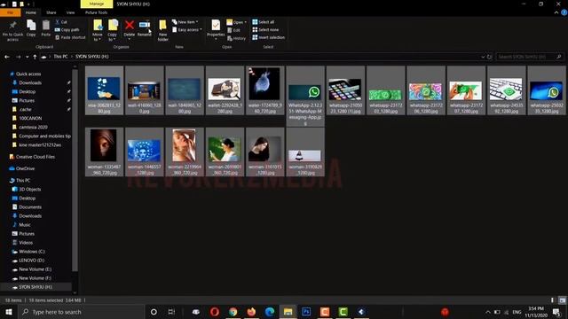Image resolution: width=568 pixels, height=319 pixels.
Task: Switch to the Home ribbon tab
Action: [31, 12]
